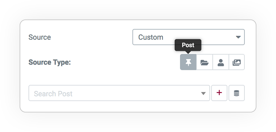Click the Source dropdown arrow
This screenshot has height=132, width=276.
click(238, 37)
